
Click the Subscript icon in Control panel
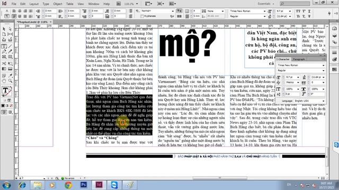click(x=304, y=16)
